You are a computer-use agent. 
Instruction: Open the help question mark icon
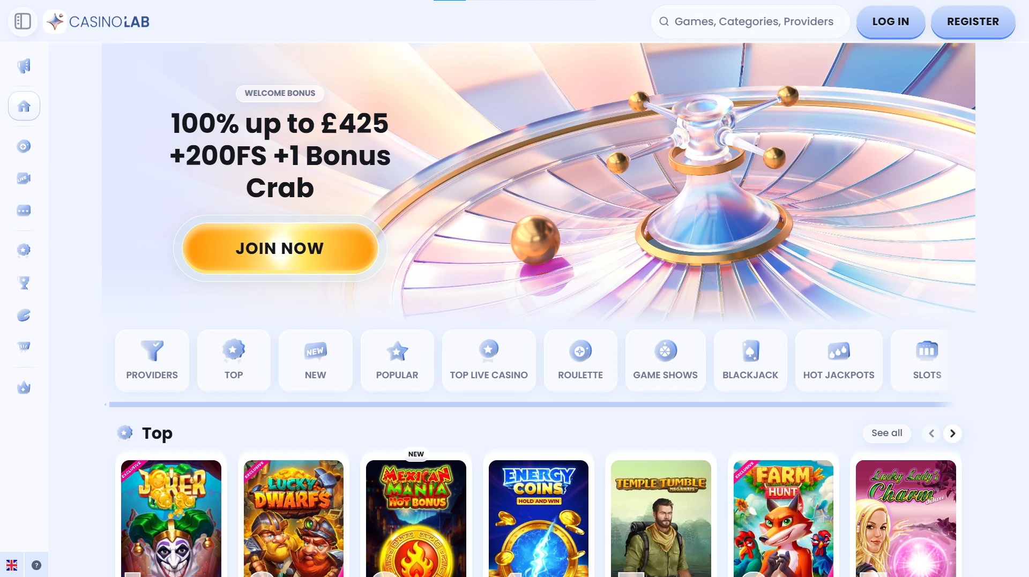36,565
